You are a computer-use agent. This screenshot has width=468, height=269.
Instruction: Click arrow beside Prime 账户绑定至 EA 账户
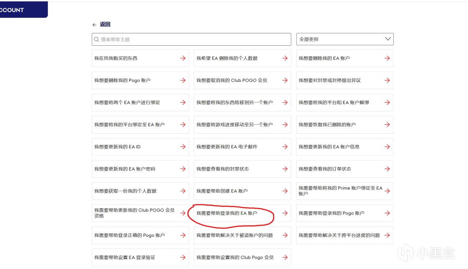click(387, 191)
